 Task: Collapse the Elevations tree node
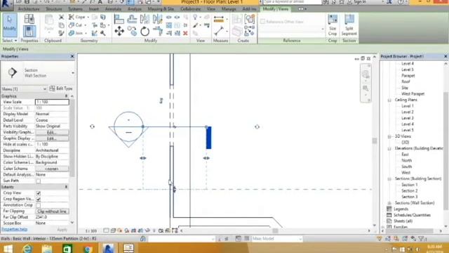pyautogui.click(x=389, y=148)
